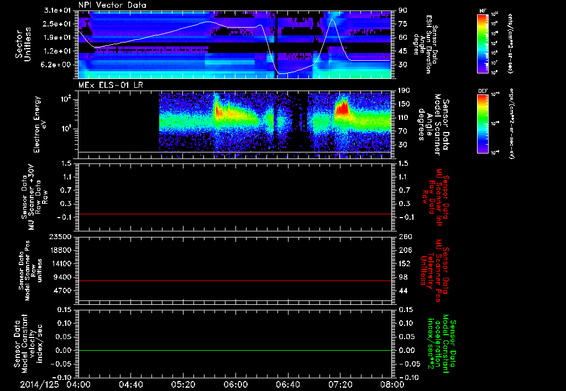The image size is (566, 391).
Task: Click the 98 telemetry tick value
Action: click(403, 277)
